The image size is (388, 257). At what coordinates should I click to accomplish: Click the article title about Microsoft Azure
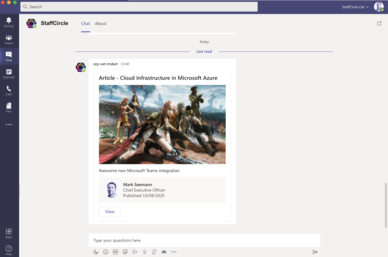(x=158, y=78)
